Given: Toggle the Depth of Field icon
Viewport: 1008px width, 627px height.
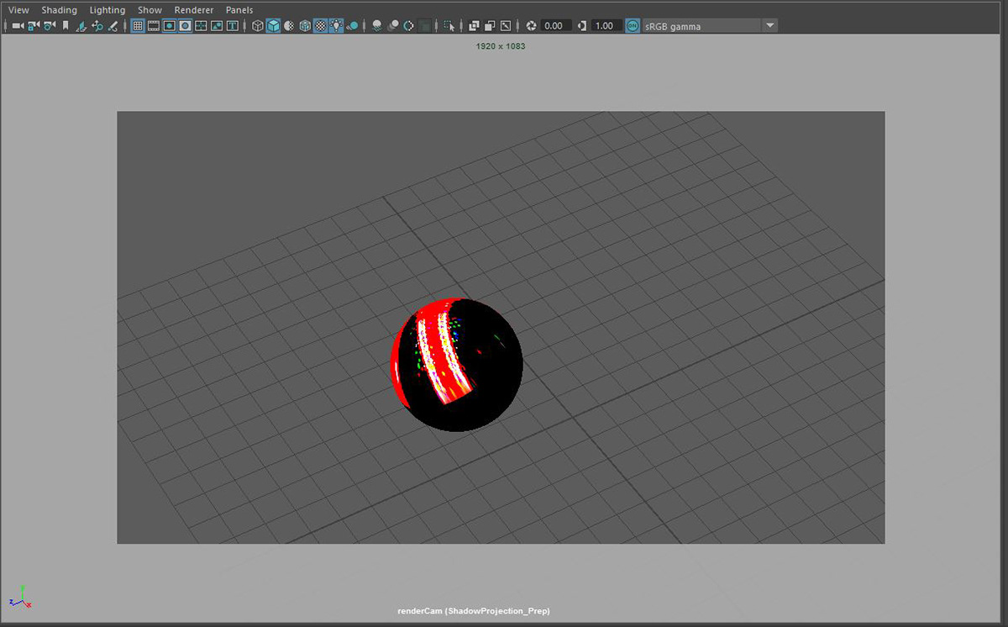Looking at the screenshot, I should [425, 26].
